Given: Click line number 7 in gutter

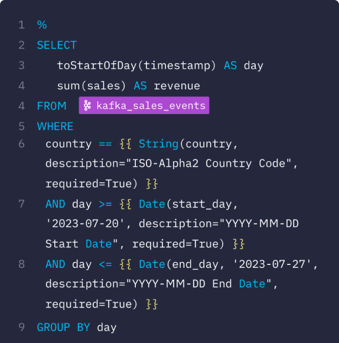Looking at the screenshot, I should point(22,204).
